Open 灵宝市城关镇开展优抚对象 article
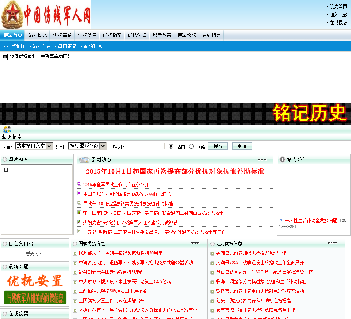351x319 pixels. coord(256,310)
